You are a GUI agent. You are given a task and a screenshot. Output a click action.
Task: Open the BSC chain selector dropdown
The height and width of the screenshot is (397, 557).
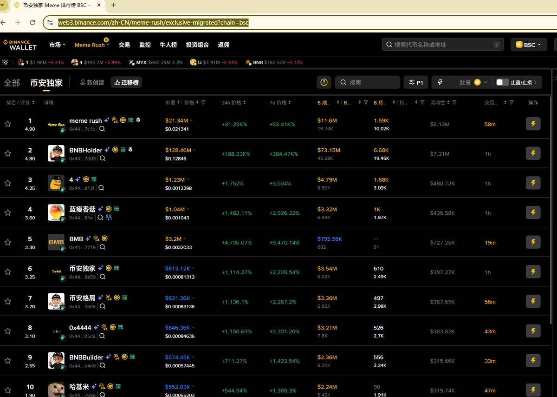click(x=529, y=45)
